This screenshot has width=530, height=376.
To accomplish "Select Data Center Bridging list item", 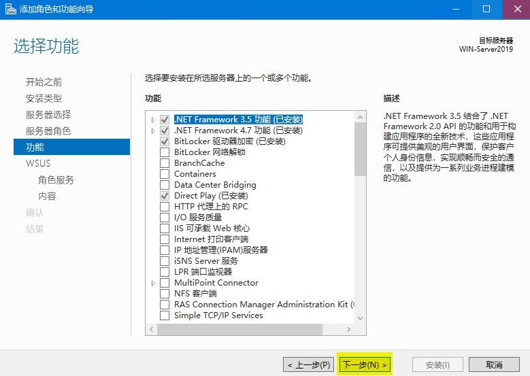I will (215, 185).
